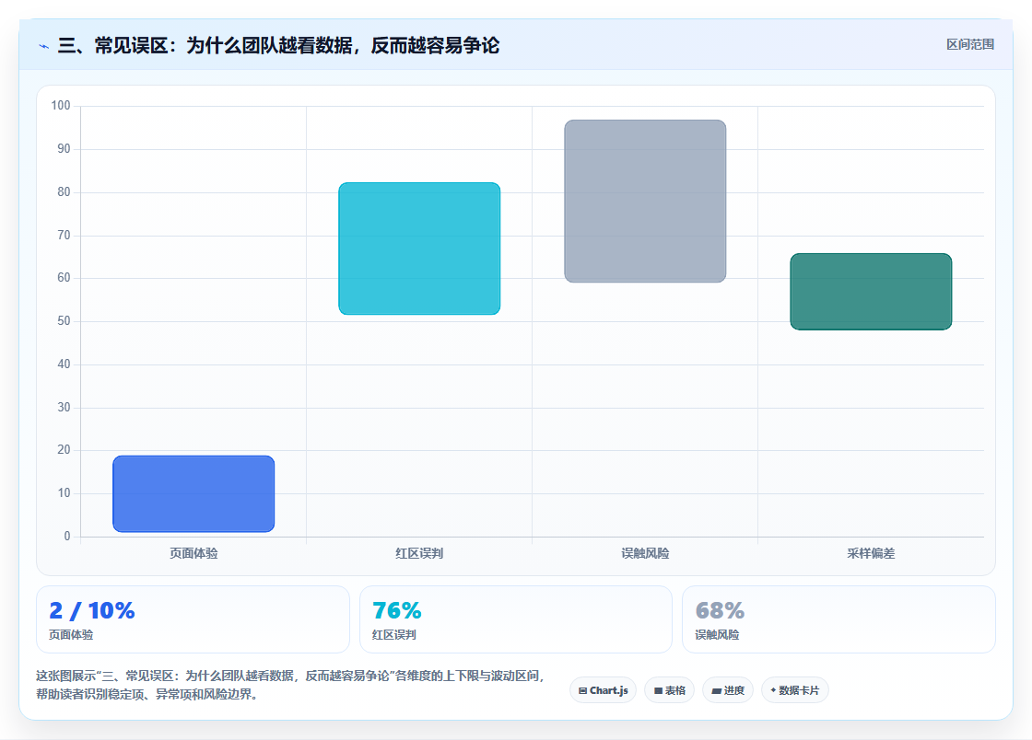This screenshot has width=1032, height=740.
Task: Click the lightning icon beside the title
Action: pyautogui.click(x=44, y=46)
